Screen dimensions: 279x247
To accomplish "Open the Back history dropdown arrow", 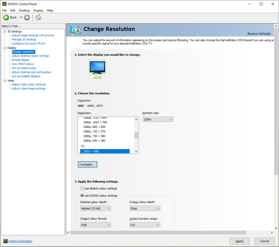I will point(21,17).
